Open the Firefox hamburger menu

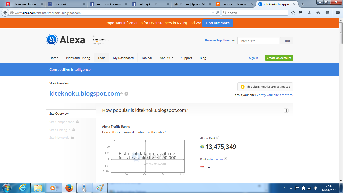[x=337, y=13]
